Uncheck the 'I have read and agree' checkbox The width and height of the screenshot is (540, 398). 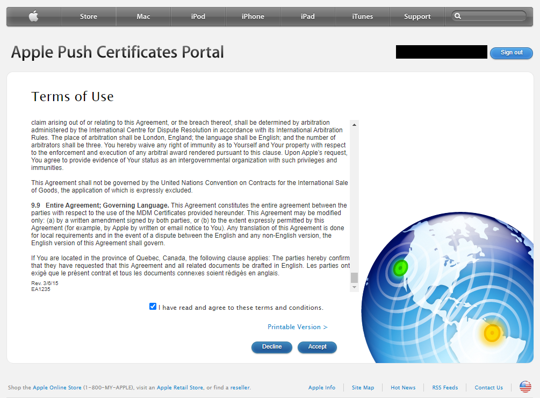pyautogui.click(x=153, y=307)
